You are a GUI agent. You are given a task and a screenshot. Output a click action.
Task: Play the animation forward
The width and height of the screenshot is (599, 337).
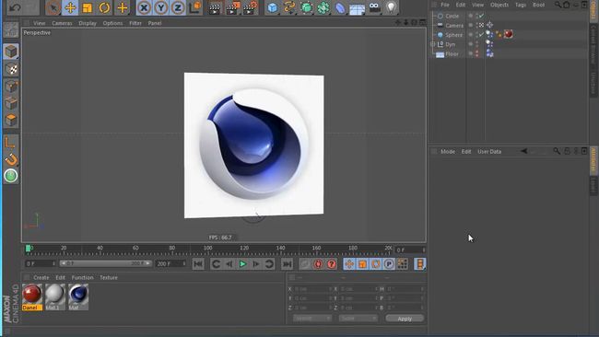point(242,263)
